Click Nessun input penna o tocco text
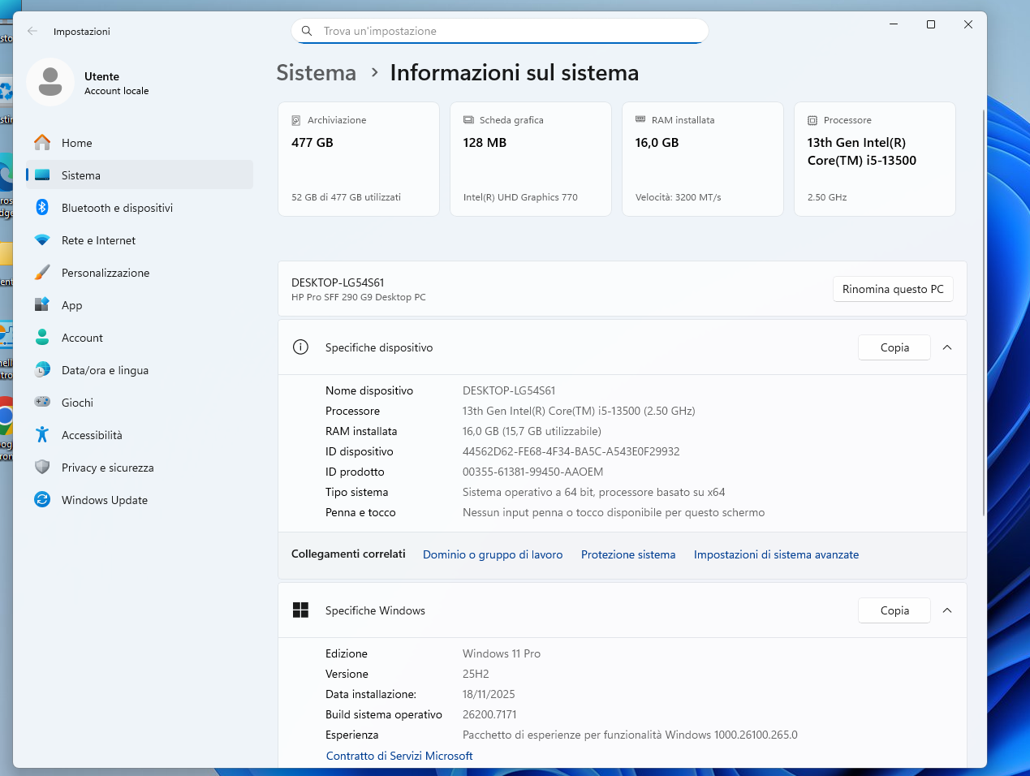 click(x=614, y=512)
